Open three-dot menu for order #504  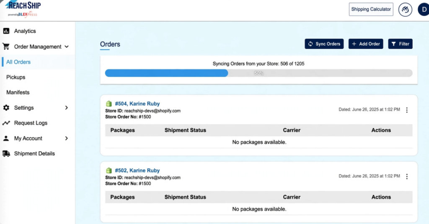pos(407,110)
